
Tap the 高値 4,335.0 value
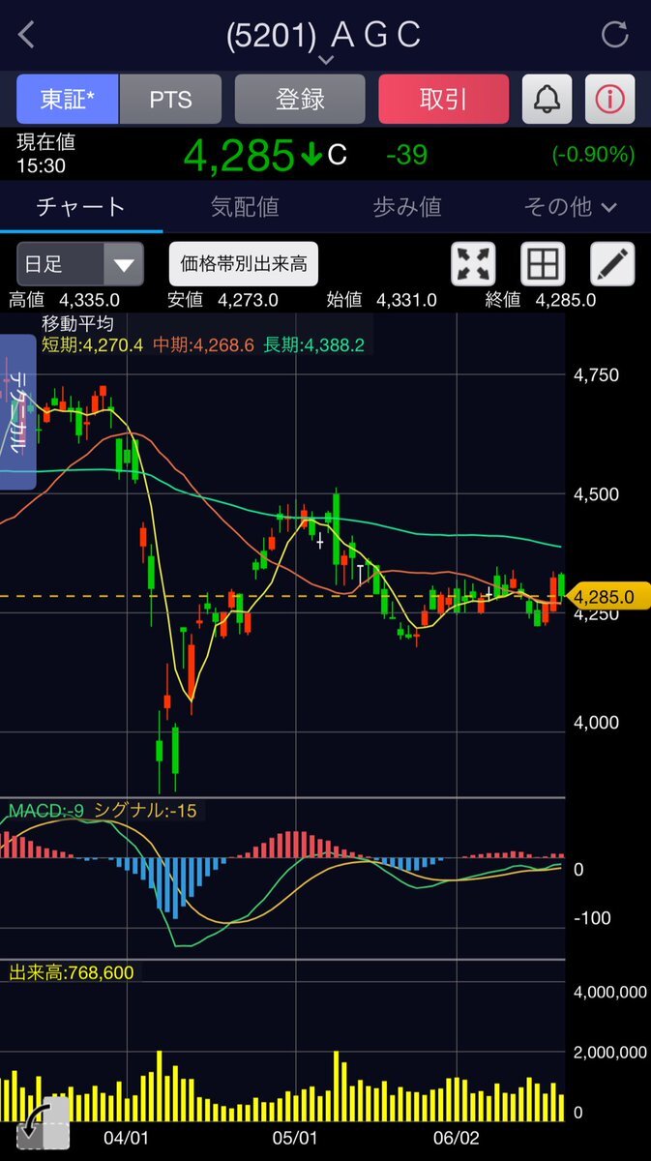tap(64, 300)
